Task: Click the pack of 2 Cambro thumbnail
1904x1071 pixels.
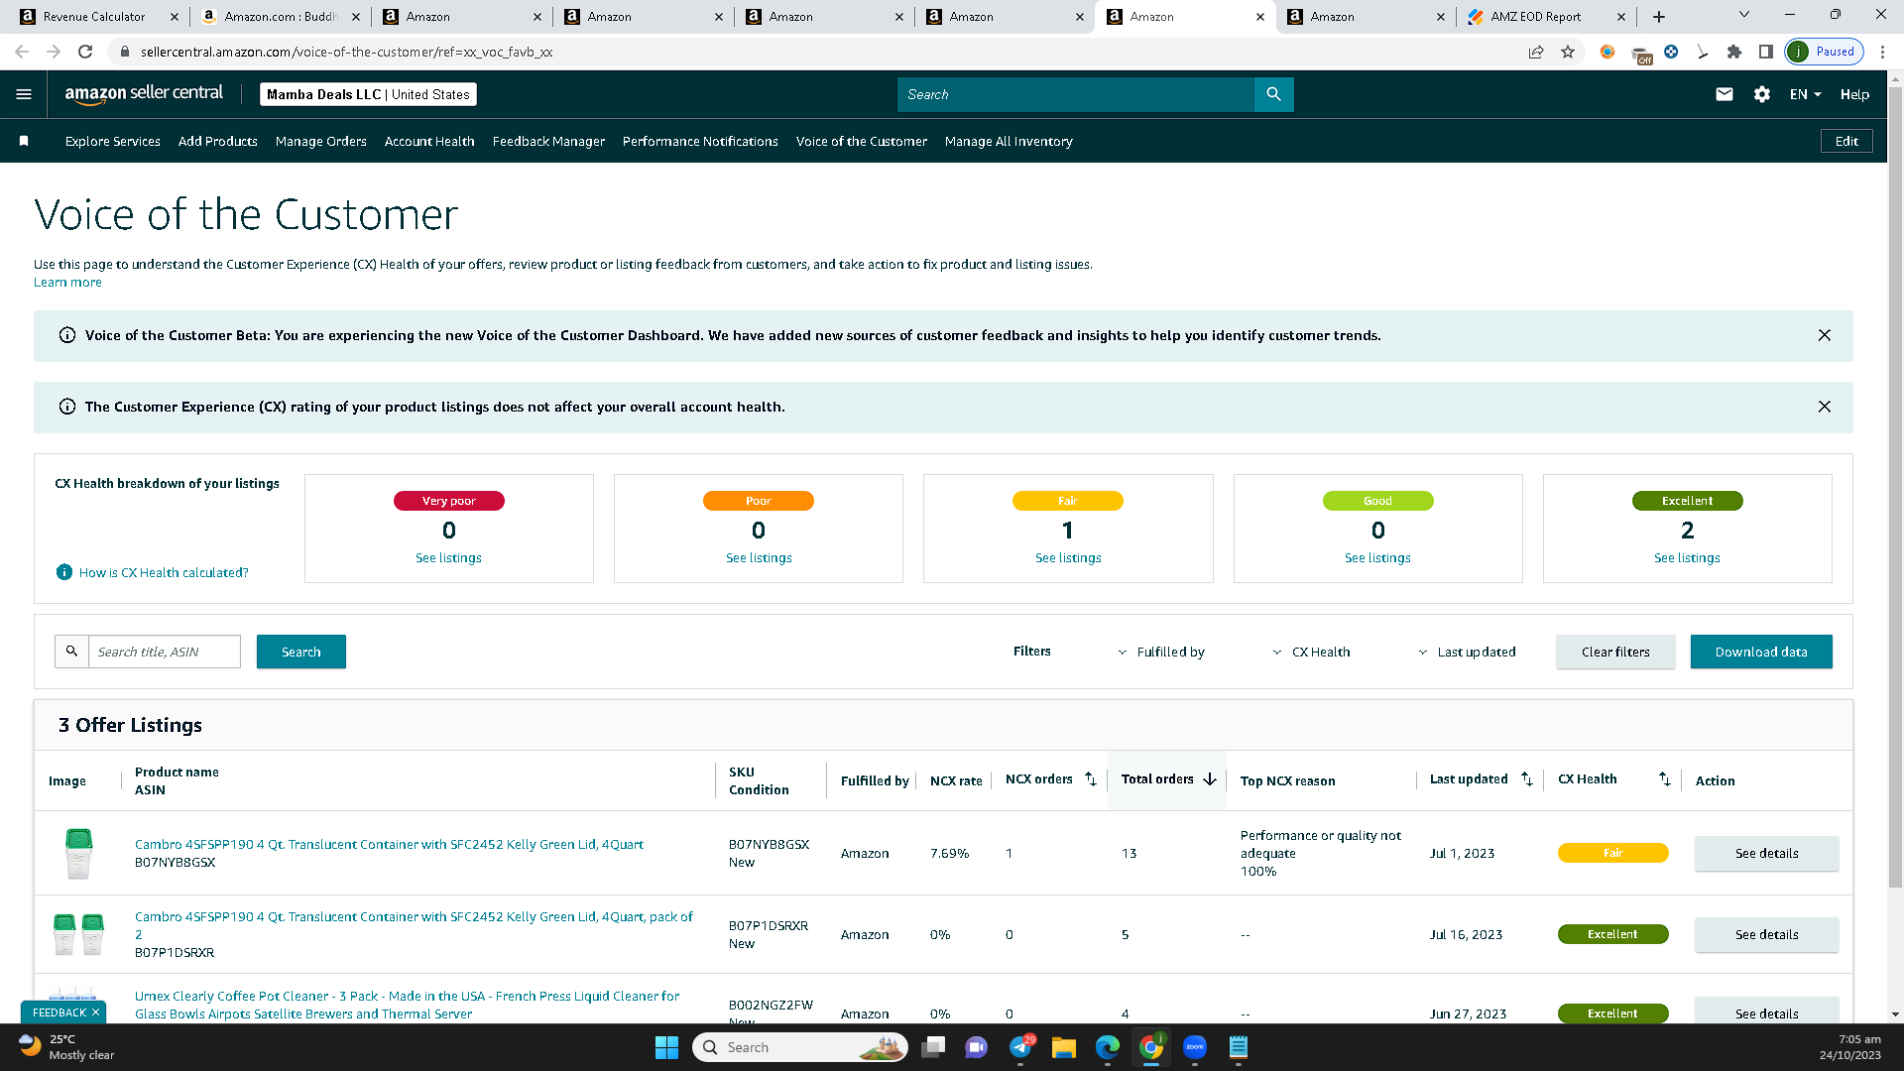Action: 78,934
